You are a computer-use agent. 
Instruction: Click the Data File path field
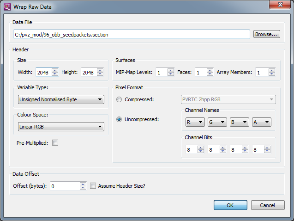[132, 34]
